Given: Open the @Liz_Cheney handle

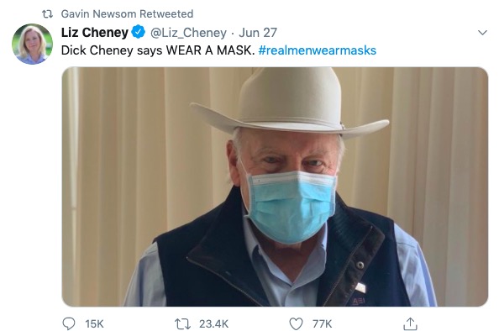Looking at the screenshot, I should (x=188, y=33).
